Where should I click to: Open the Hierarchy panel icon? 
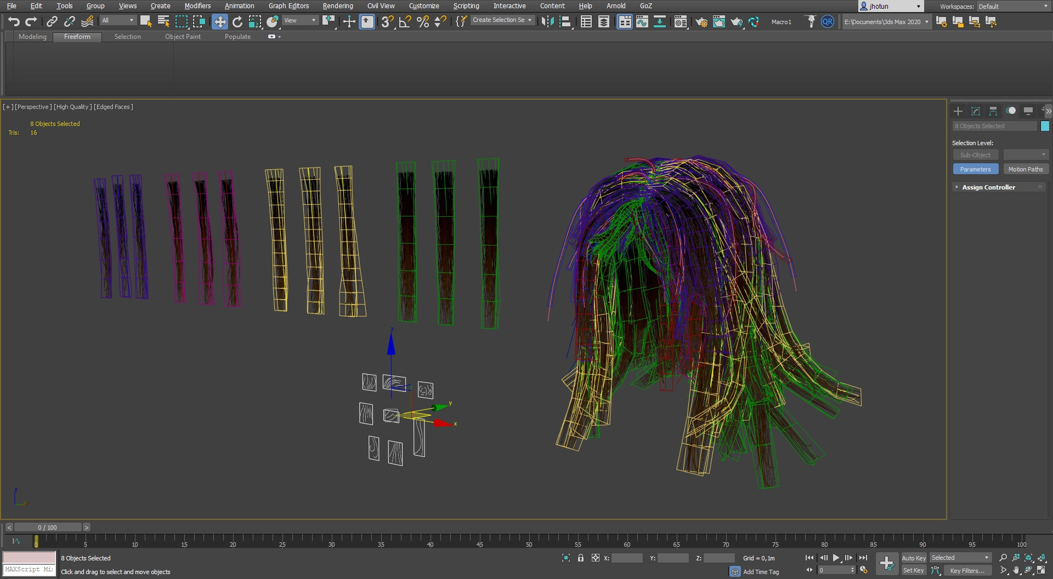pyautogui.click(x=993, y=111)
